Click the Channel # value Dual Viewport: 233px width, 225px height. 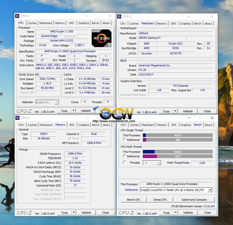pyautogui.click(x=94, y=134)
